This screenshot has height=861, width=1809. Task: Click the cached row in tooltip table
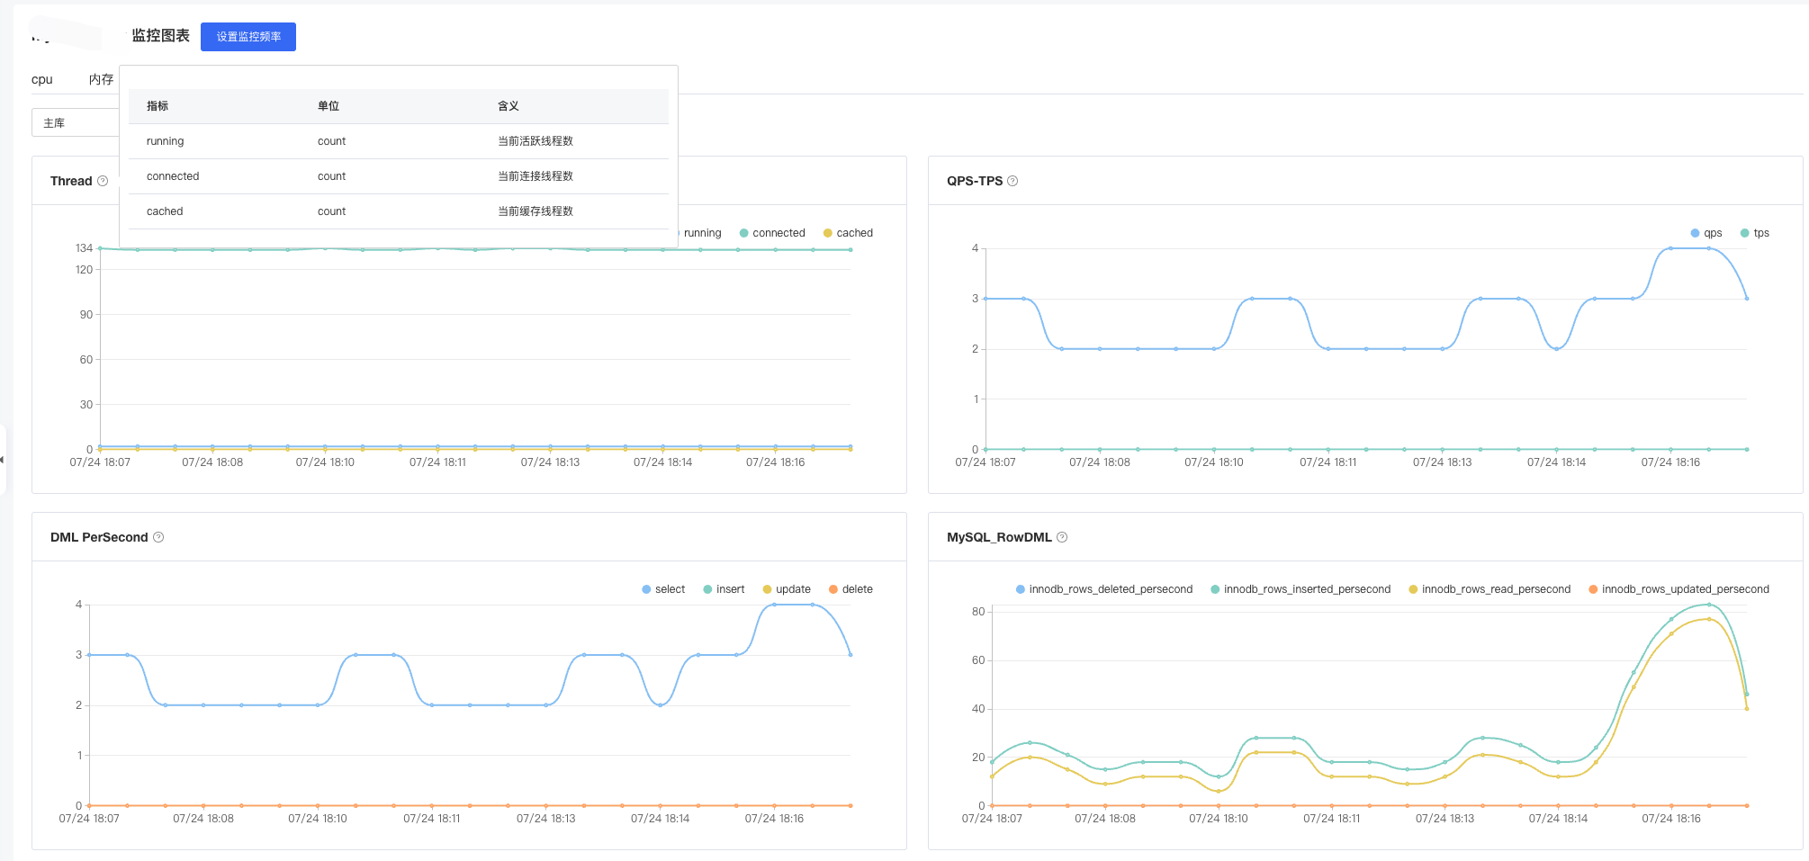(399, 211)
